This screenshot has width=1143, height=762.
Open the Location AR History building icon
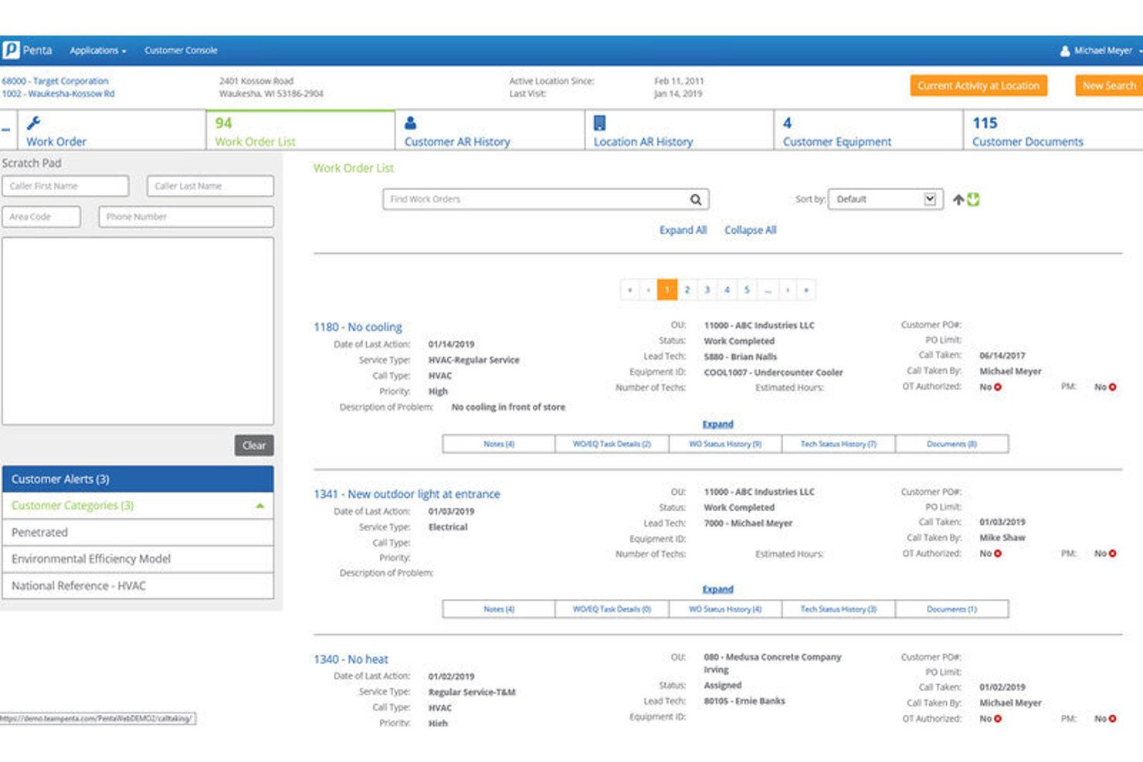(x=599, y=123)
